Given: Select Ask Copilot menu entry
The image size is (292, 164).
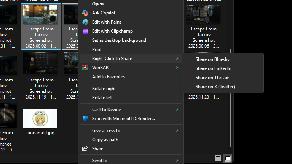Looking at the screenshot, I should pos(131,13).
